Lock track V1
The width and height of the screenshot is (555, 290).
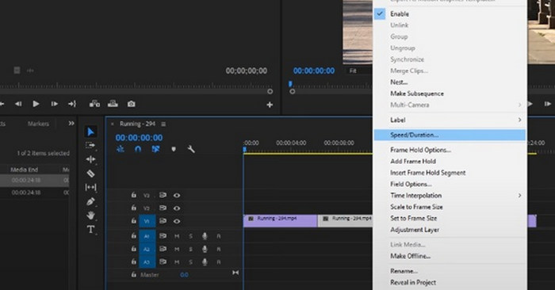click(x=133, y=221)
